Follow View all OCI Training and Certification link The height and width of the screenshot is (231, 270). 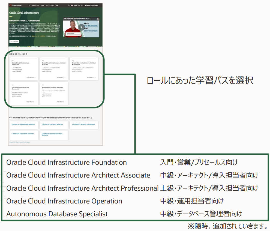coord(19,142)
